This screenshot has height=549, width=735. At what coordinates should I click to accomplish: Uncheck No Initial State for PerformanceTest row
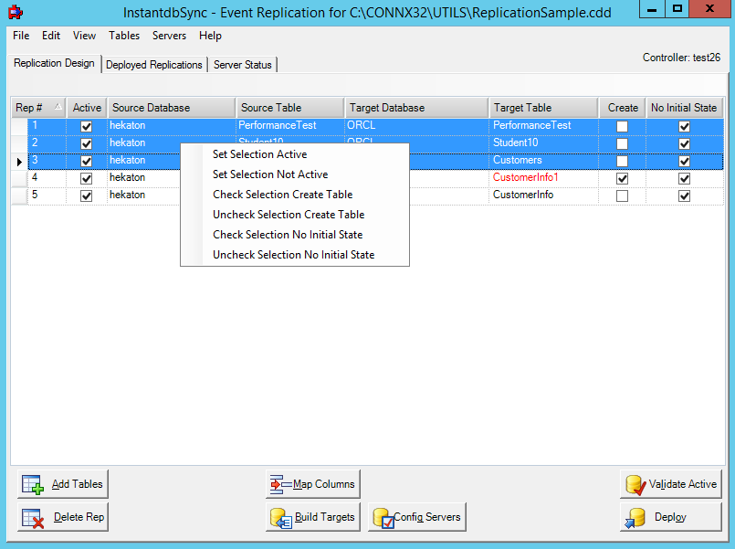[x=684, y=125]
